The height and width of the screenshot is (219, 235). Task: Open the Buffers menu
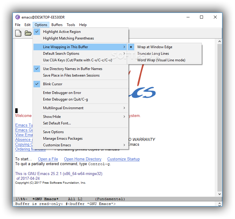point(57,25)
